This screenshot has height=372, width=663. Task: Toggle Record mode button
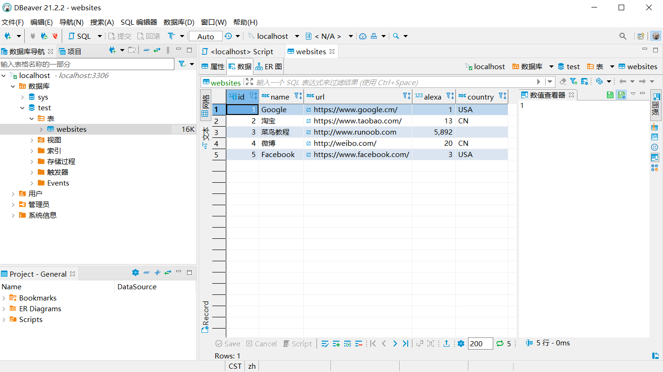pos(205,317)
